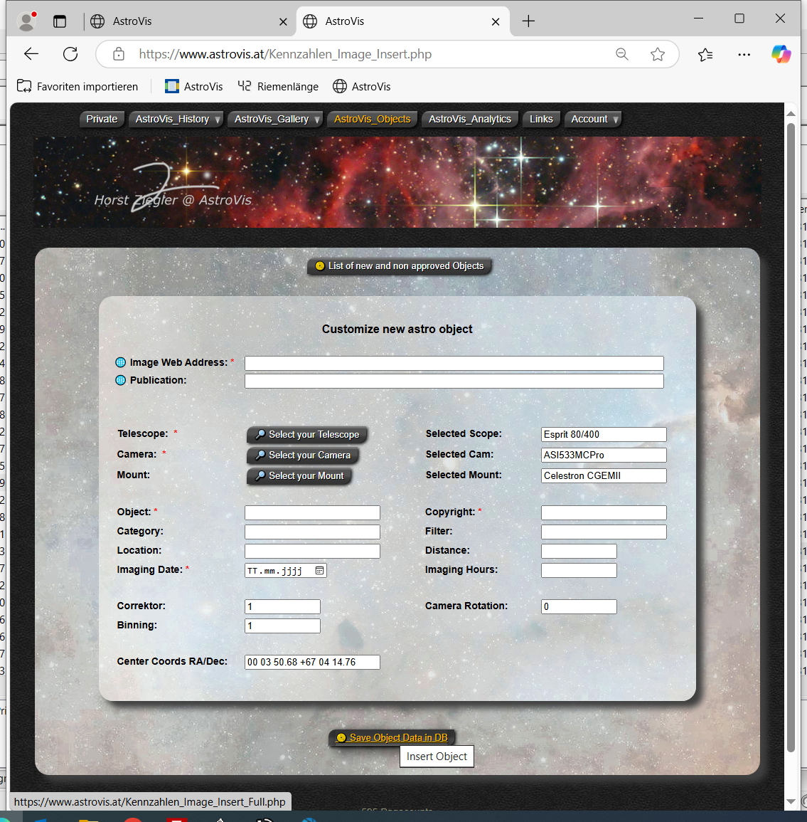Open the AstroVis bookmark with the blue square icon
The image size is (807, 822).
coord(194,87)
